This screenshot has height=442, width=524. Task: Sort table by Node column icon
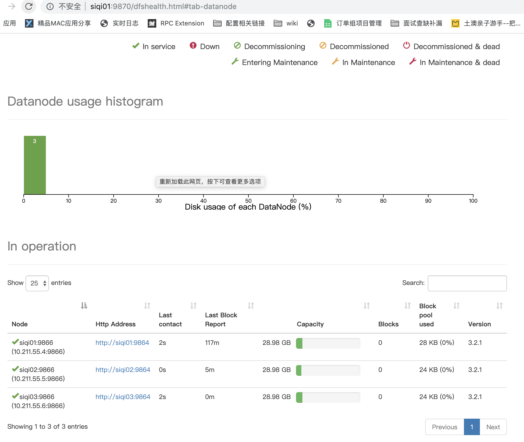(84, 306)
